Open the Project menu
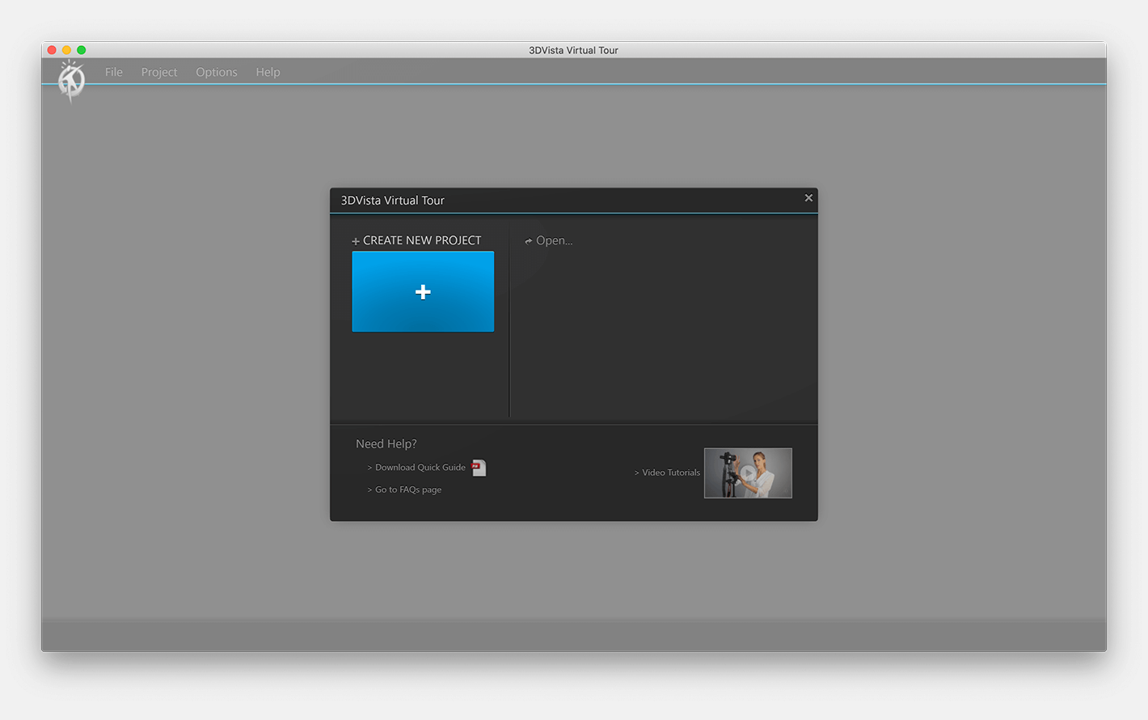 pyautogui.click(x=159, y=72)
